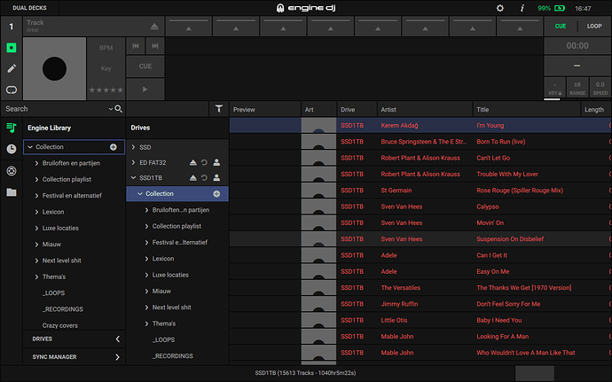This screenshot has height=382, width=612.
Task: Open Crazy covers playlist
Action: click(x=59, y=325)
